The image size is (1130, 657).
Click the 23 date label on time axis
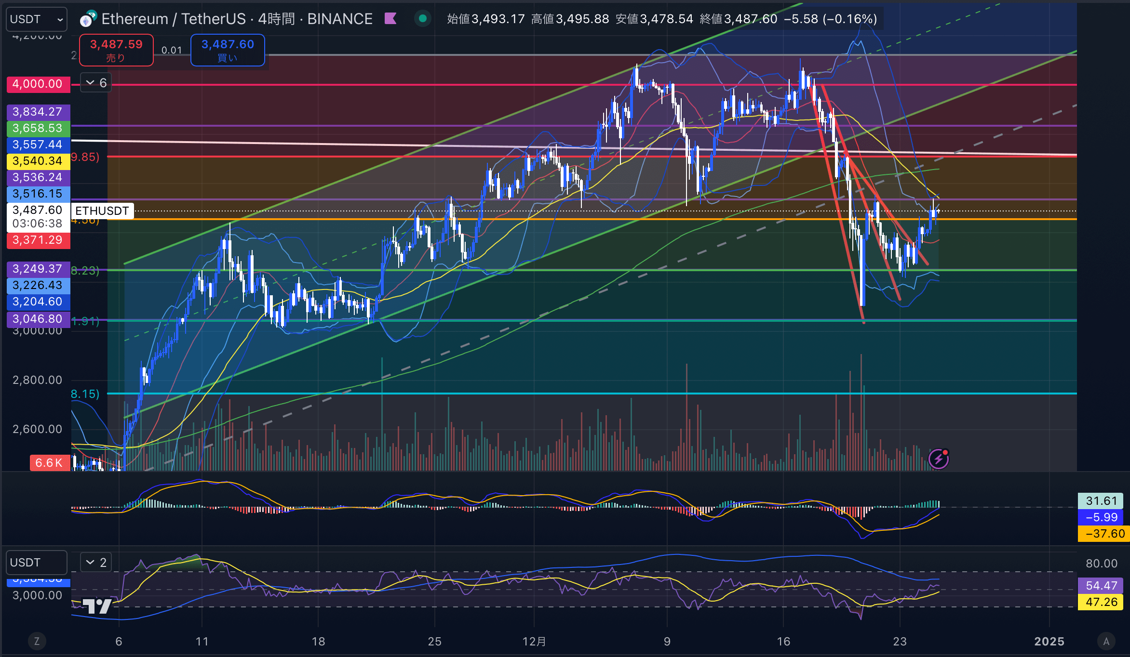(x=900, y=642)
